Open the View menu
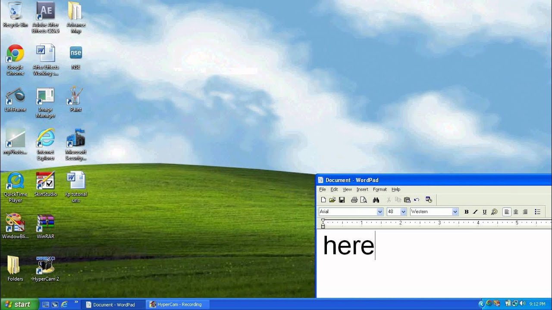 (x=347, y=189)
